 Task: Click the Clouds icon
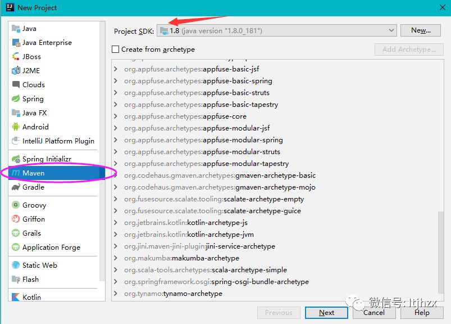pyautogui.click(x=16, y=85)
